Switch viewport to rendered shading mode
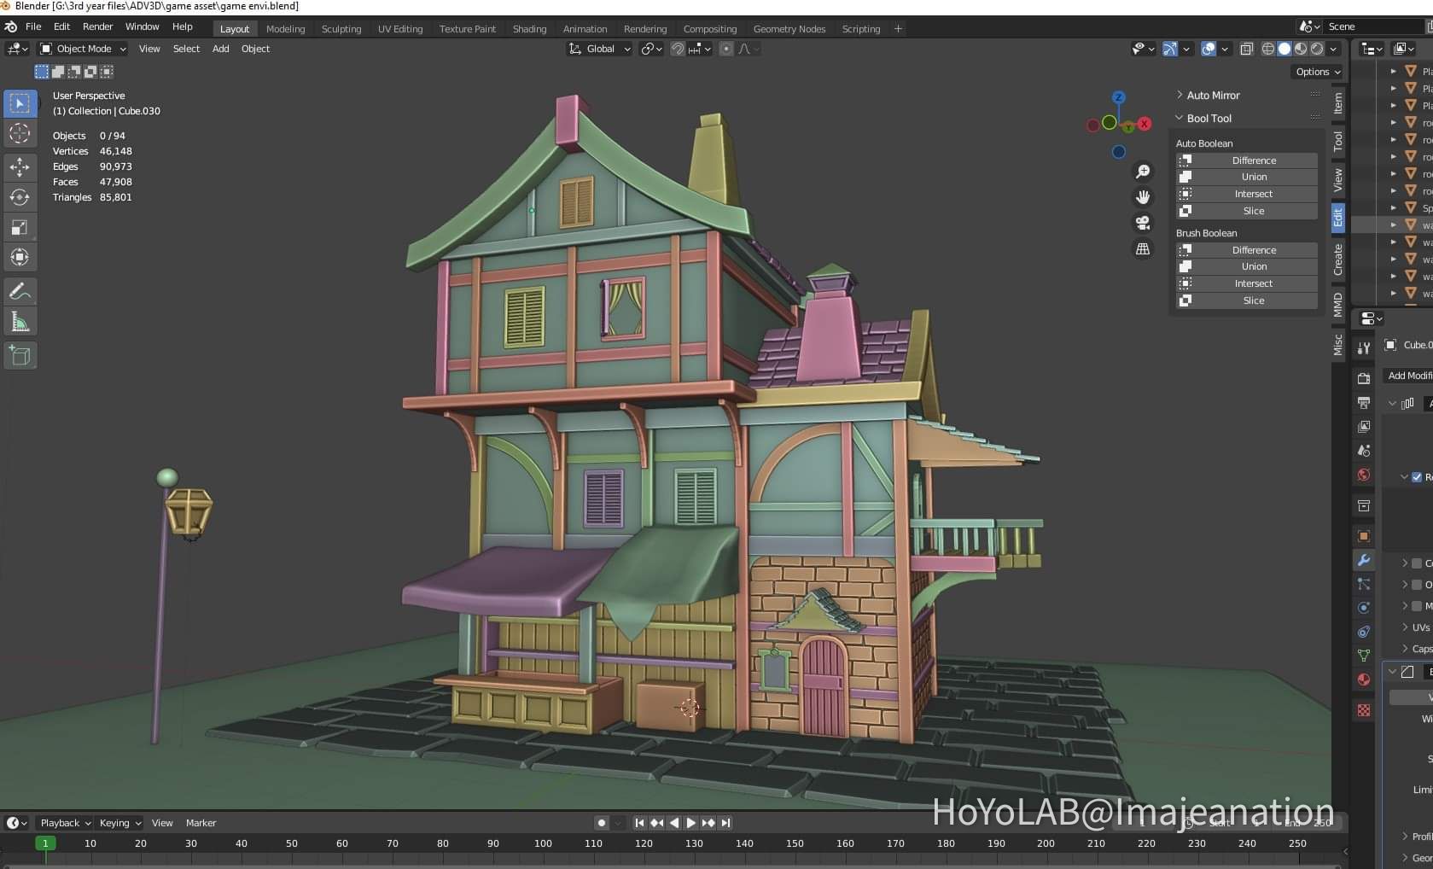This screenshot has height=869, width=1433. [1317, 49]
